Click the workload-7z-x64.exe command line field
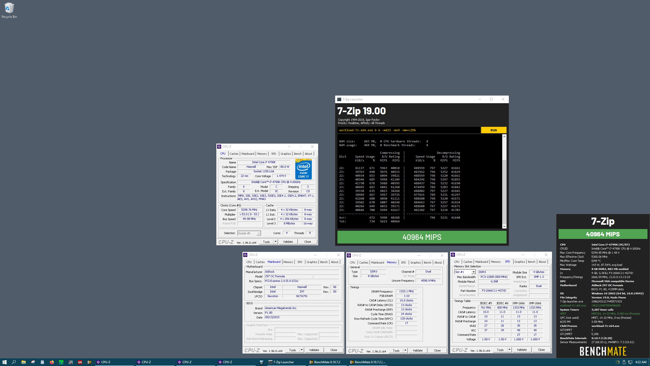This screenshot has height=366, width=650. click(409, 130)
